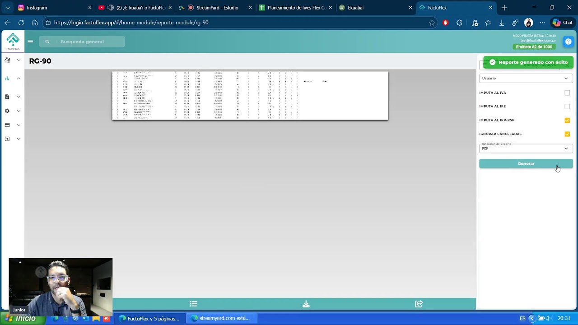Click the red adblock hand extension icon
Screen dimensions: 578x325
pos(446,23)
